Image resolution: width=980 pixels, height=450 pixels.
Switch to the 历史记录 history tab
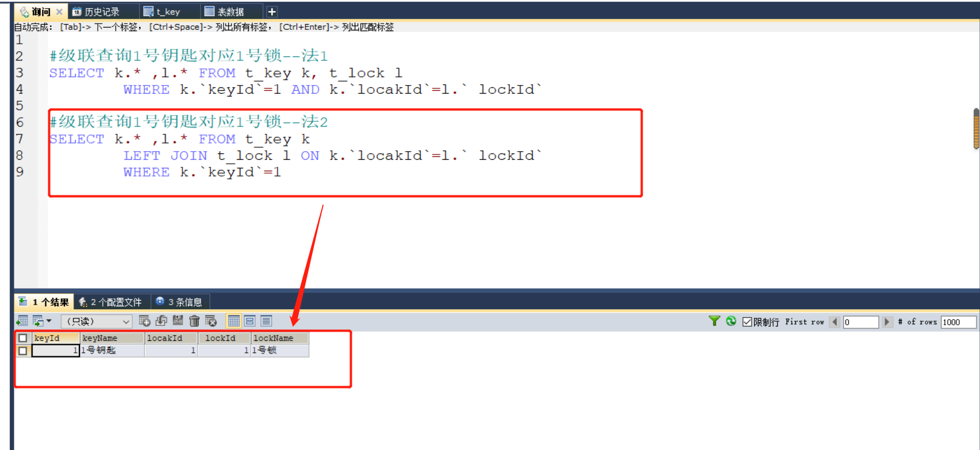(x=102, y=11)
